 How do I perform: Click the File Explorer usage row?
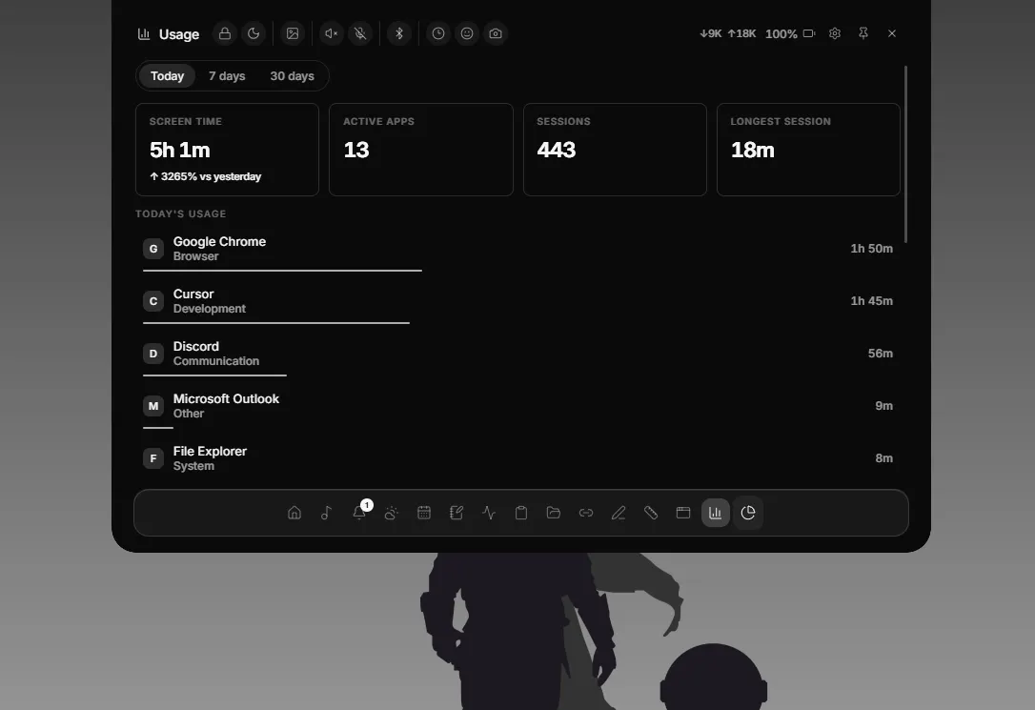(x=518, y=458)
